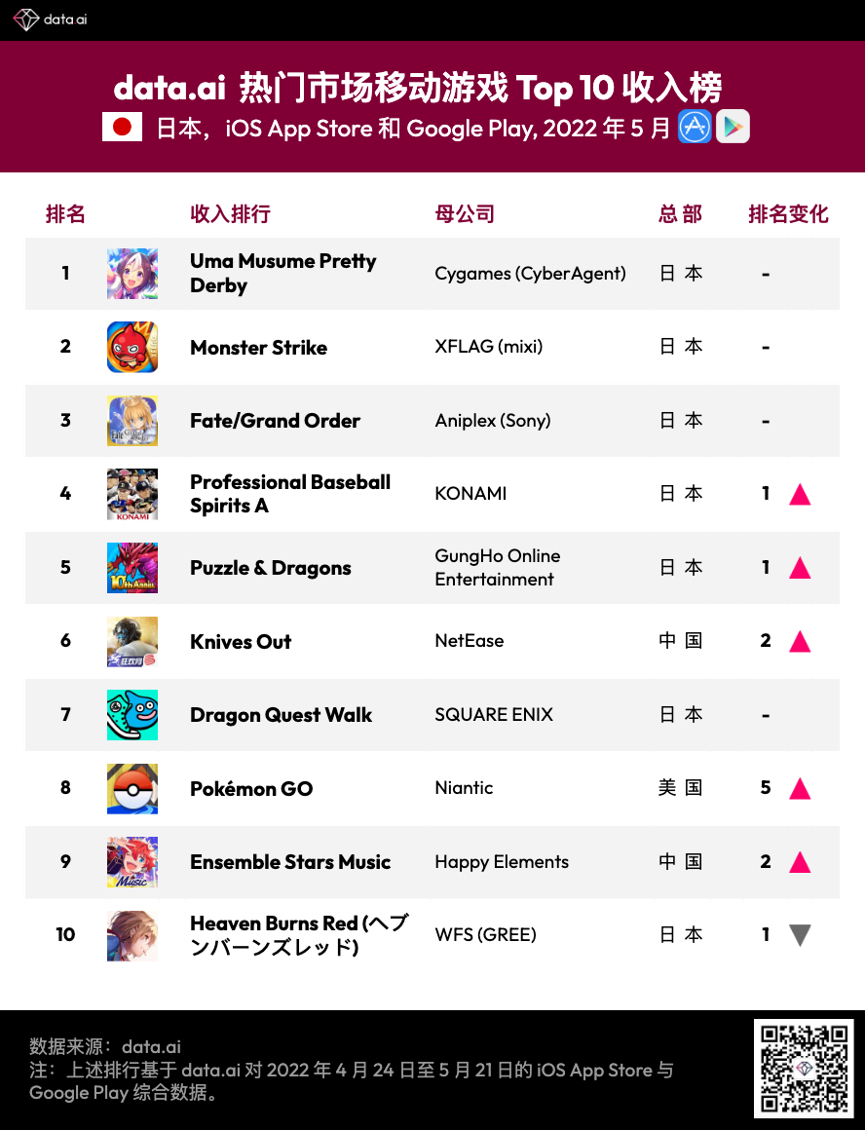The width and height of the screenshot is (865, 1130).
Task: Click the Heaven Burns Red game icon
Action: pyautogui.click(x=132, y=935)
